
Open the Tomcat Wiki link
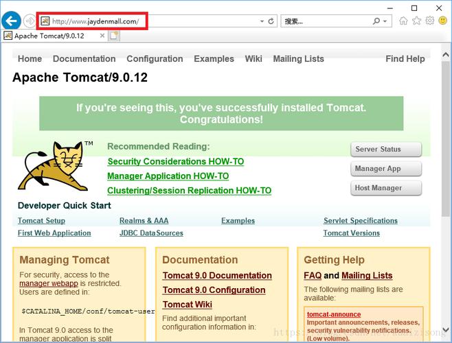click(188, 305)
